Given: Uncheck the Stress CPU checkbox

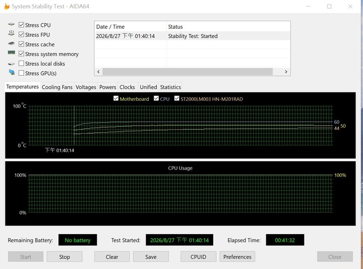Looking at the screenshot, I should click(x=21, y=25).
